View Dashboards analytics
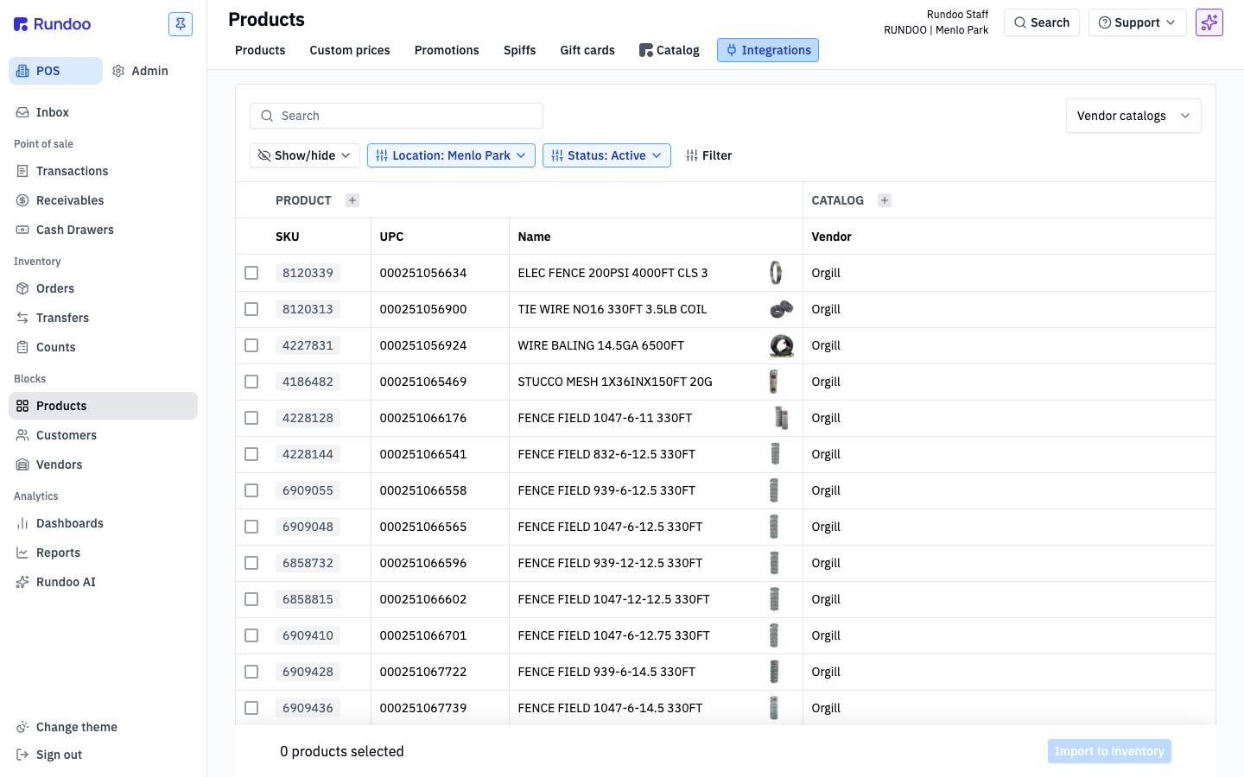The width and height of the screenshot is (1244, 777). click(103, 523)
